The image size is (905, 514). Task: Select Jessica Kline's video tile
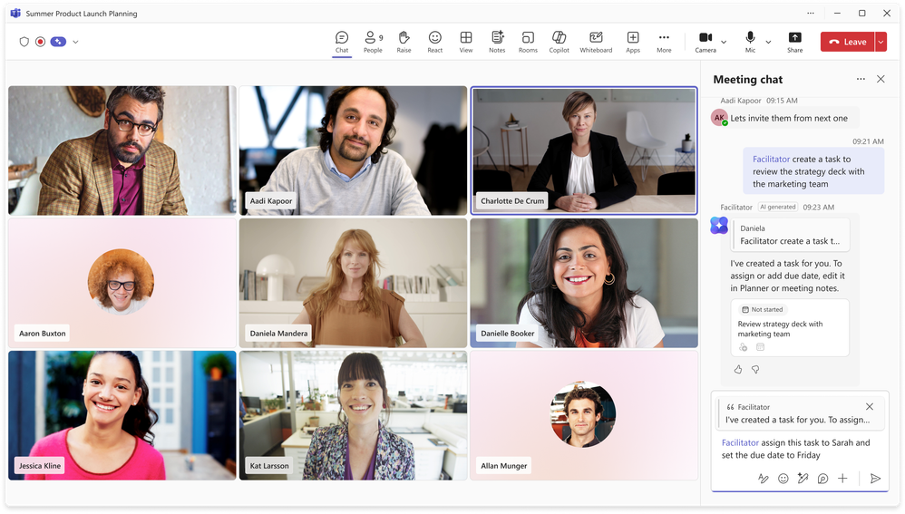pyautogui.click(x=122, y=415)
